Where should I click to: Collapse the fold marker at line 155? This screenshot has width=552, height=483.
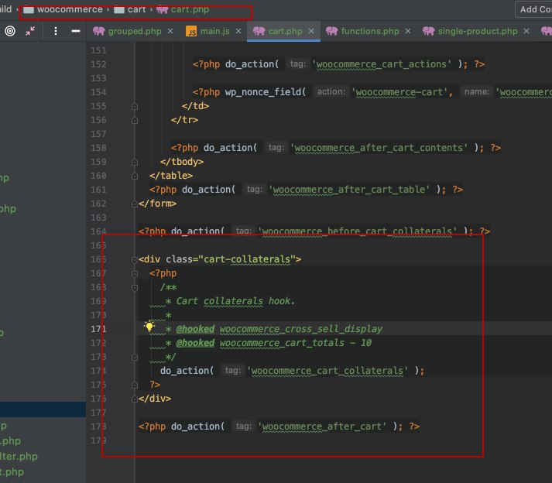pos(135,106)
